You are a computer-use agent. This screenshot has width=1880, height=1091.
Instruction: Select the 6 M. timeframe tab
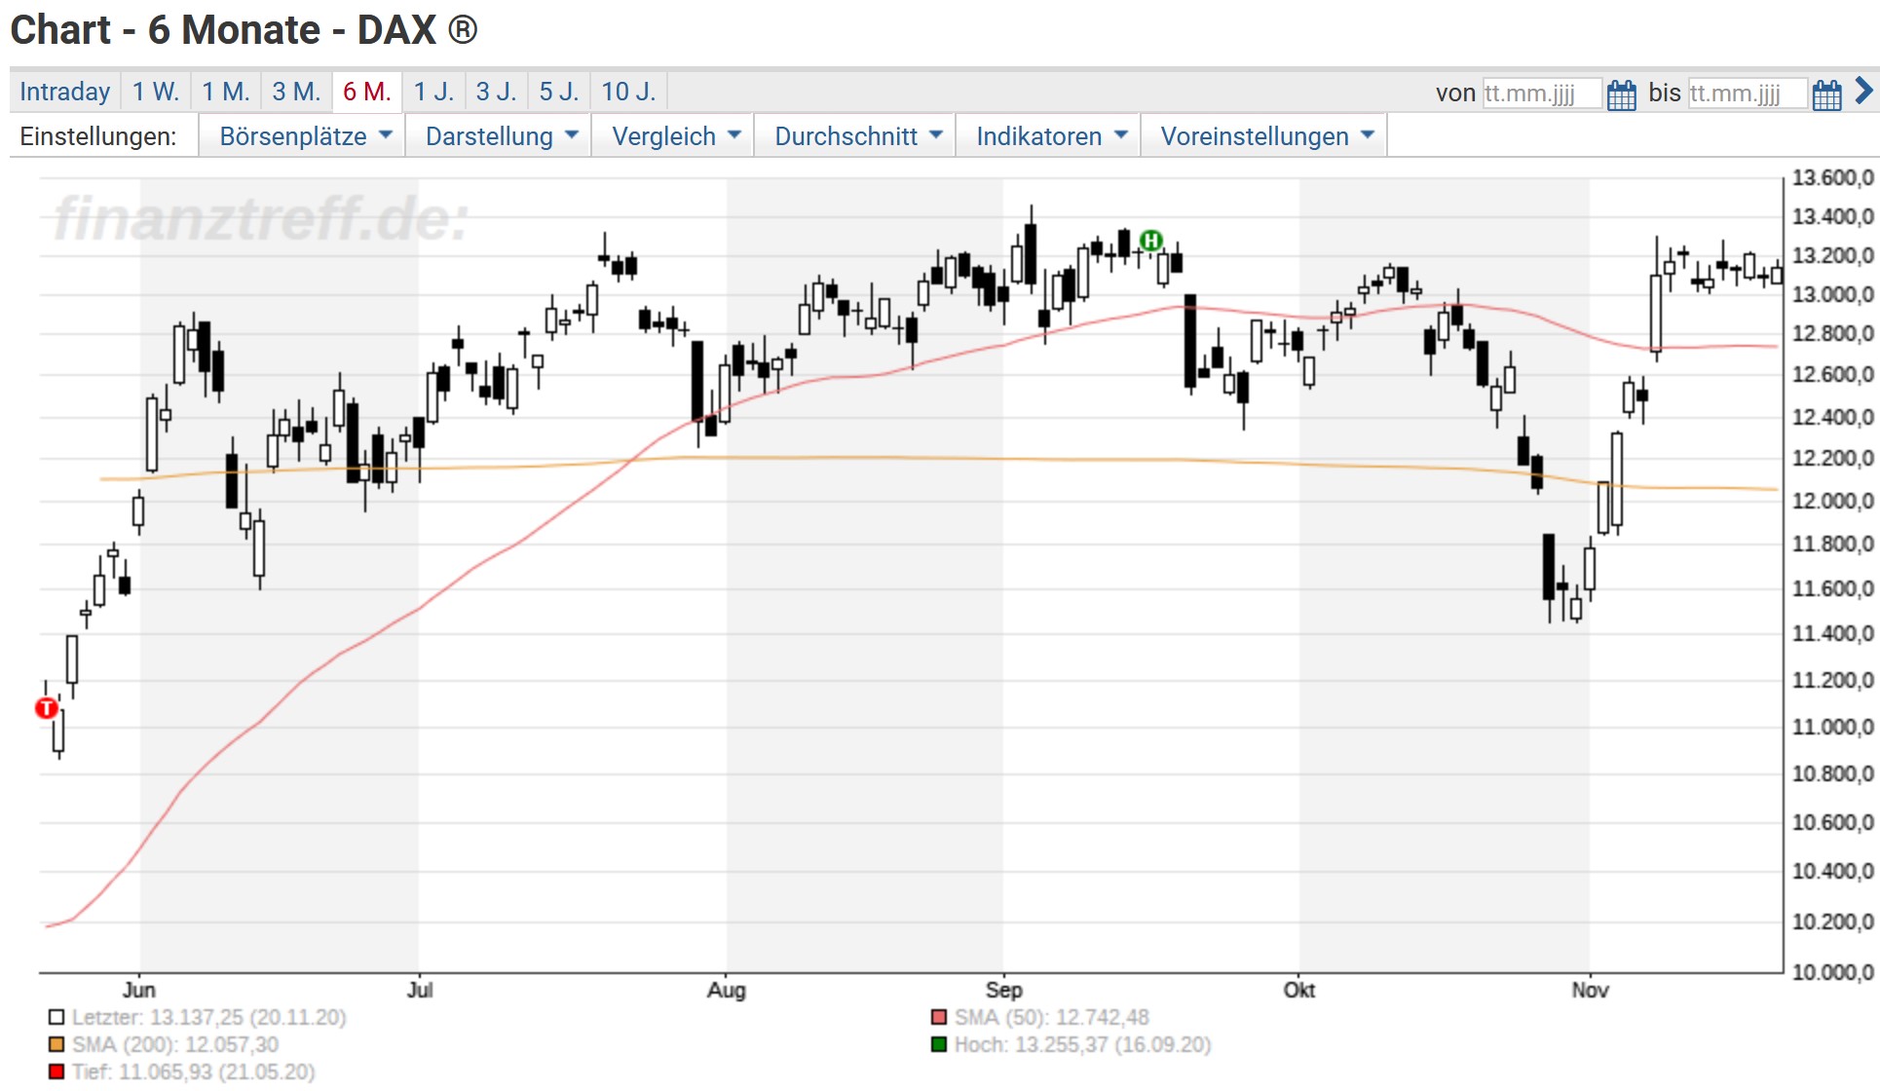(x=367, y=92)
